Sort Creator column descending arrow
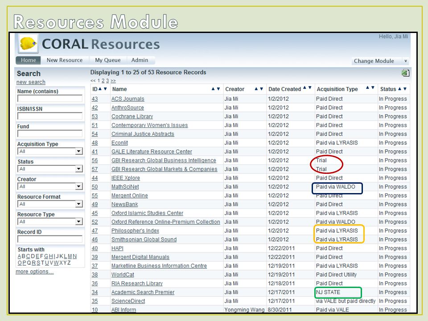The image size is (428, 321). [x=261, y=89]
